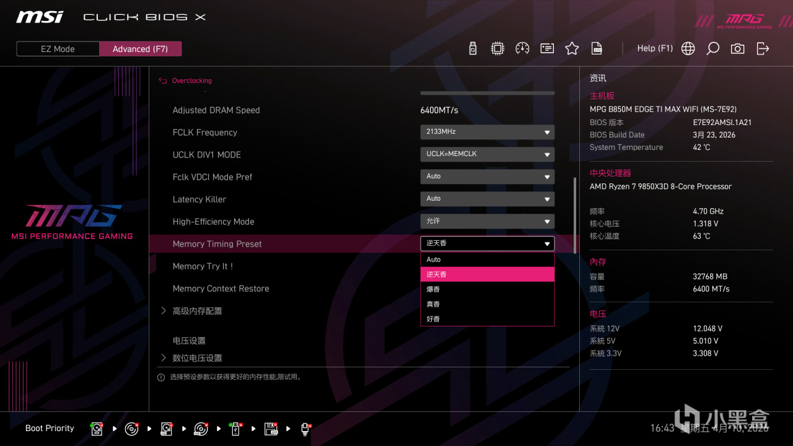Screen dimensions: 793x446
Task: Open the High-Efficiency Mode dropdown
Action: pyautogui.click(x=487, y=221)
